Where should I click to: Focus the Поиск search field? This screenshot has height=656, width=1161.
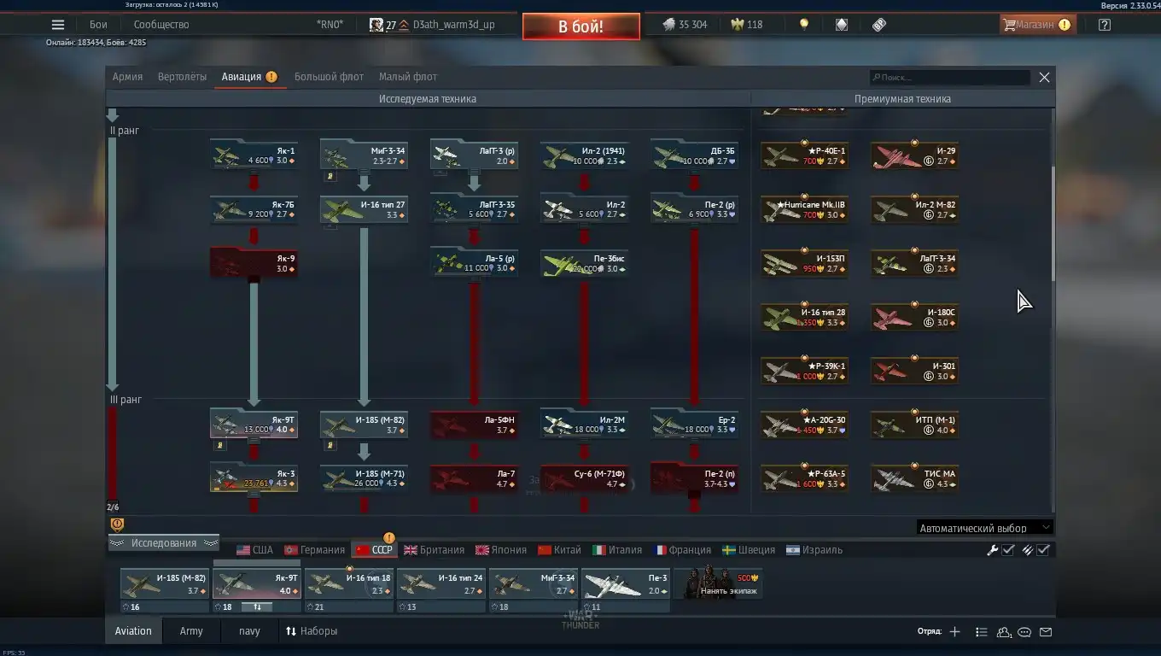(x=949, y=77)
